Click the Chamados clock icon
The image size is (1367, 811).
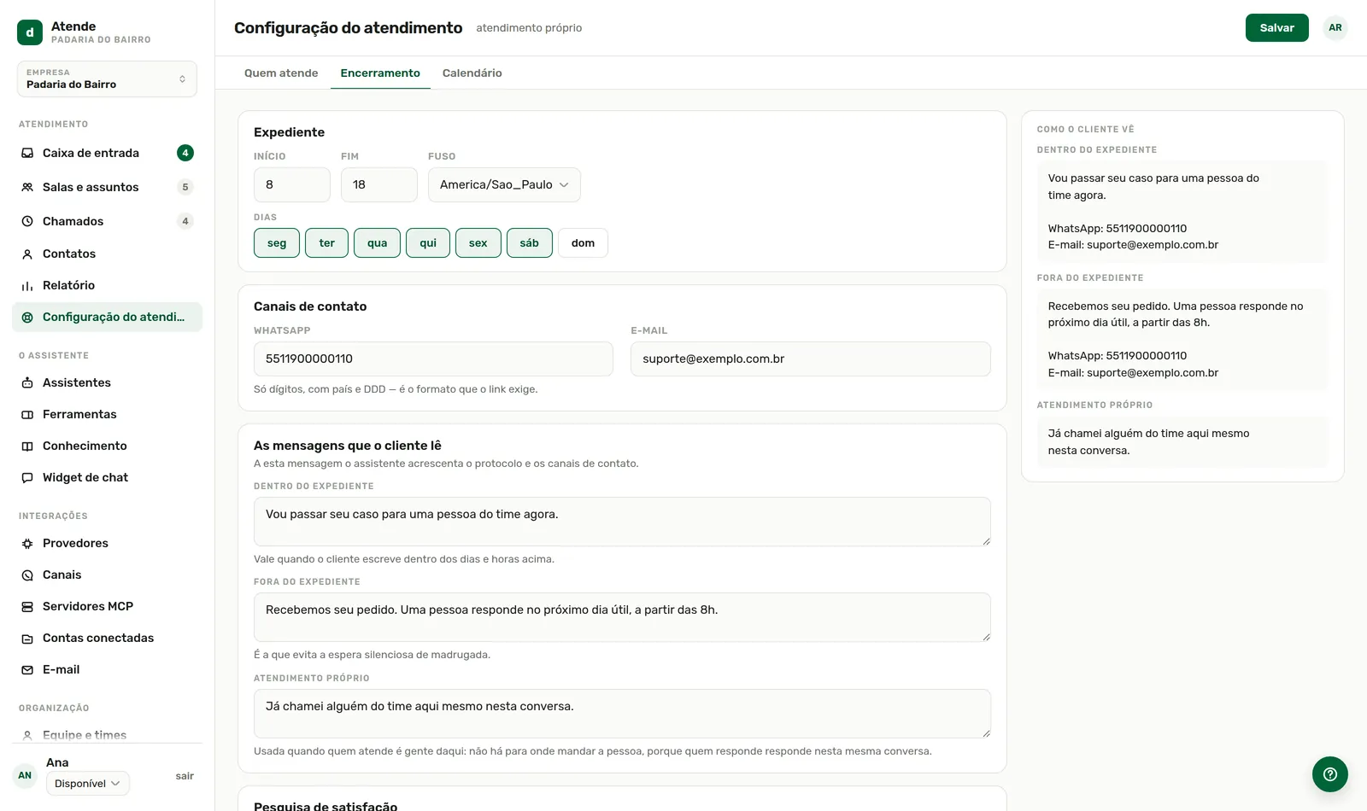(27, 222)
